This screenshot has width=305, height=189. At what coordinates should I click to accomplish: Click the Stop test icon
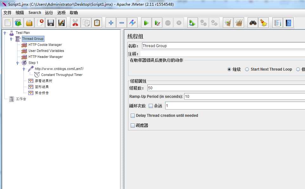tap(168, 23)
